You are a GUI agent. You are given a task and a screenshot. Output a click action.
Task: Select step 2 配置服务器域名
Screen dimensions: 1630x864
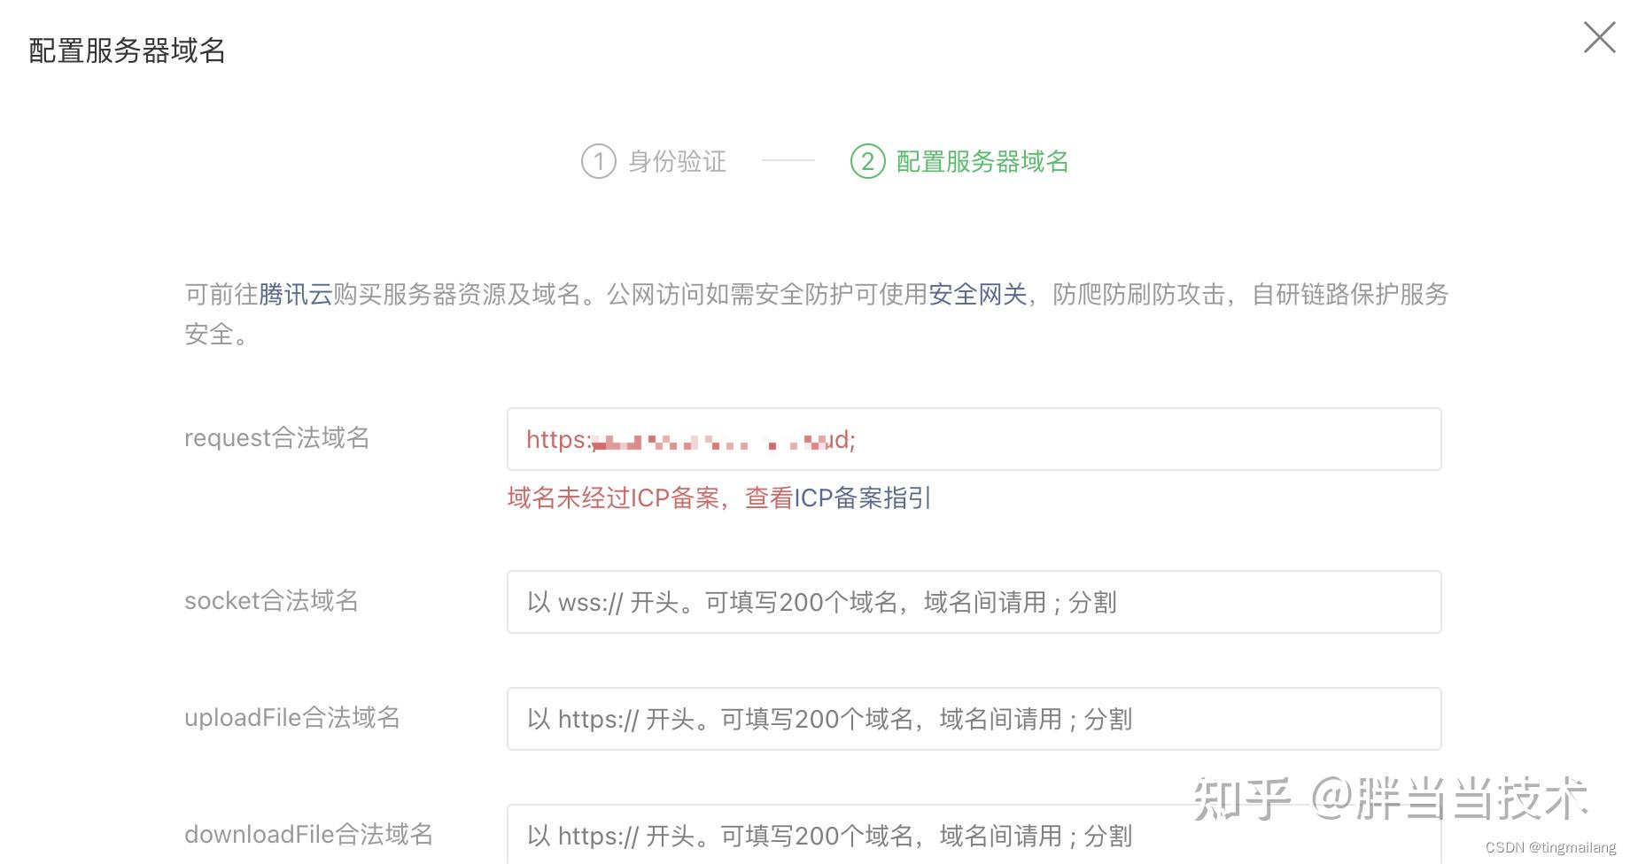(959, 161)
